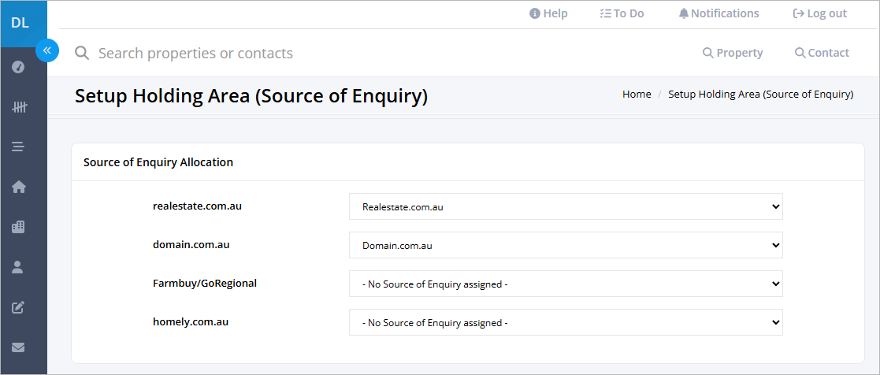The width and height of the screenshot is (880, 375).
Task: Open Notifications in the top bar
Action: point(718,13)
